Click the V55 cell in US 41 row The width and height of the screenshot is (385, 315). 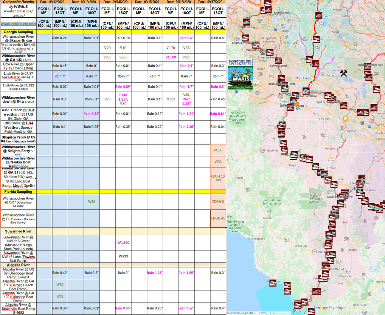click(x=186, y=48)
